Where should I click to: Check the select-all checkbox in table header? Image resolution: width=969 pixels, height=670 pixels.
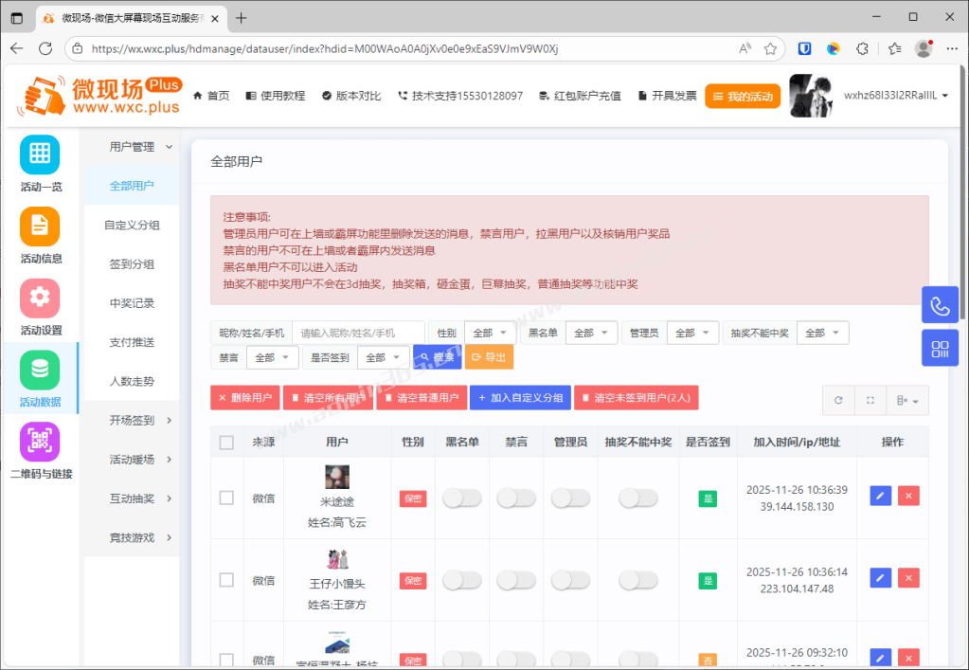[226, 442]
